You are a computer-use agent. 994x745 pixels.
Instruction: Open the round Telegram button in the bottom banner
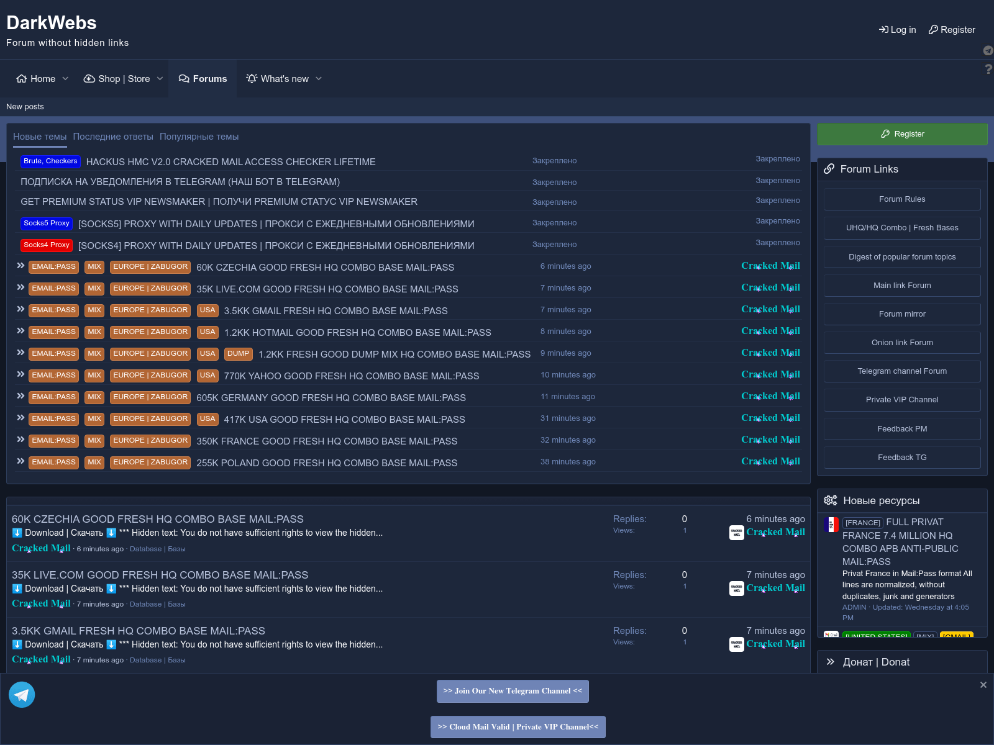pos(22,695)
